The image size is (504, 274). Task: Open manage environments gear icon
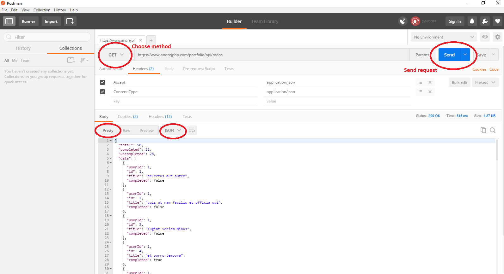point(497,37)
